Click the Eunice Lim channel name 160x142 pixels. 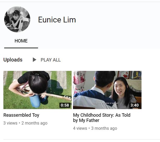coord(57,20)
